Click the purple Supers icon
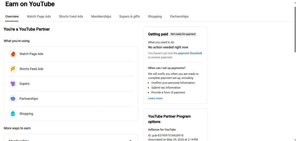 coord(13,84)
